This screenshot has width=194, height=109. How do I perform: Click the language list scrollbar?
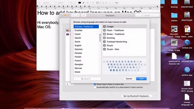100,38
